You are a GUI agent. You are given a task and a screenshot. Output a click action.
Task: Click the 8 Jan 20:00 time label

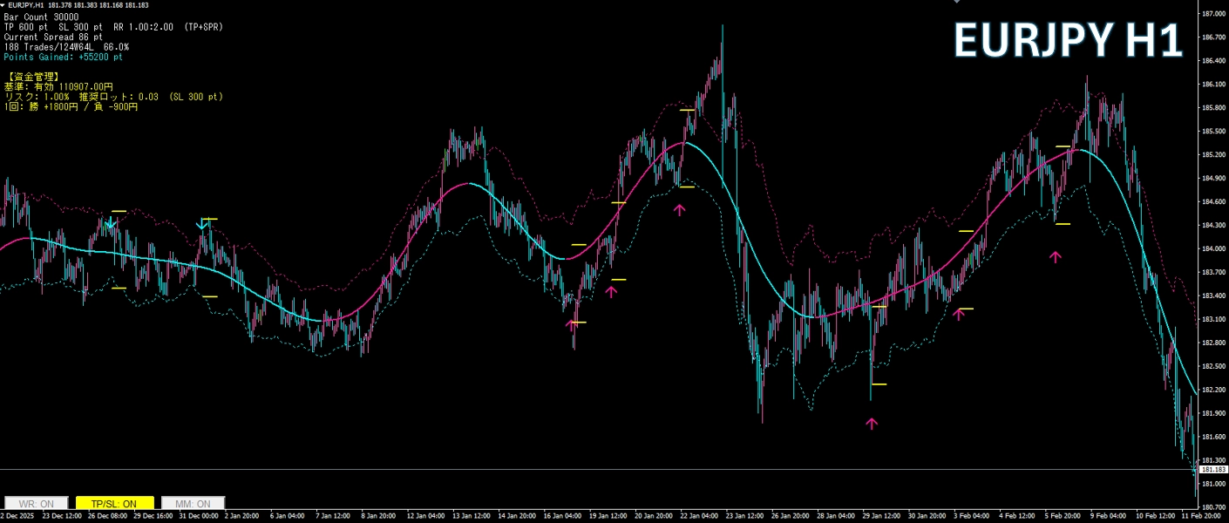click(x=380, y=517)
